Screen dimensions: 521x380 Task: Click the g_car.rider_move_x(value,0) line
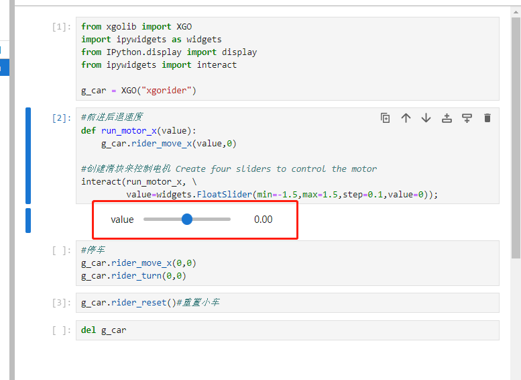pos(169,144)
